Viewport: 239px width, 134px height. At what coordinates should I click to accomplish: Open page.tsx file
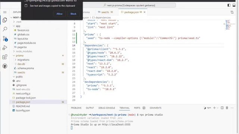pos(22,47)
